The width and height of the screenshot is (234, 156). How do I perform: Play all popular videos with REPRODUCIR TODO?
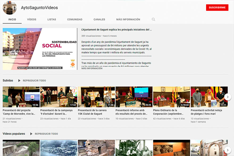47,134
